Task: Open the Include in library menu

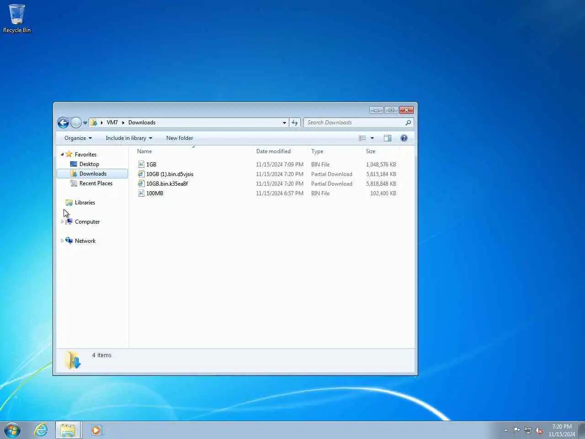Action: (129, 138)
